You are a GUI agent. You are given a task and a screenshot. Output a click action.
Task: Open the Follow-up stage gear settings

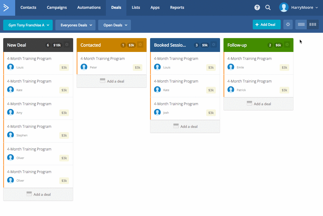[287, 45]
